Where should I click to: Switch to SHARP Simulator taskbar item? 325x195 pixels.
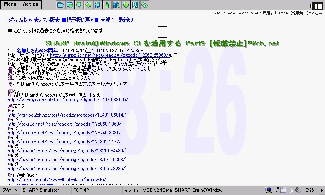tap(46, 190)
